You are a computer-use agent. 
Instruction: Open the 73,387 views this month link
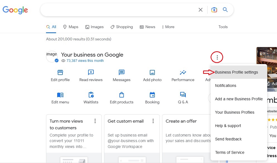(x=85, y=61)
